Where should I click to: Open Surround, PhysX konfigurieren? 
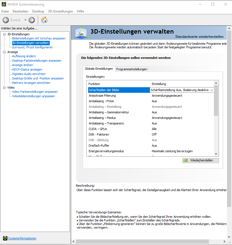32,47
